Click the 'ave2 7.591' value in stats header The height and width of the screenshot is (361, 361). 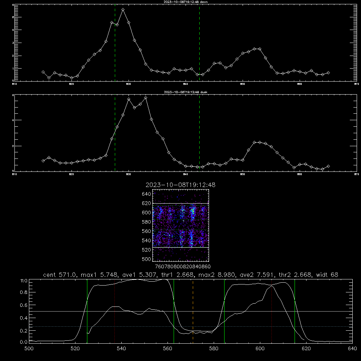point(257,275)
